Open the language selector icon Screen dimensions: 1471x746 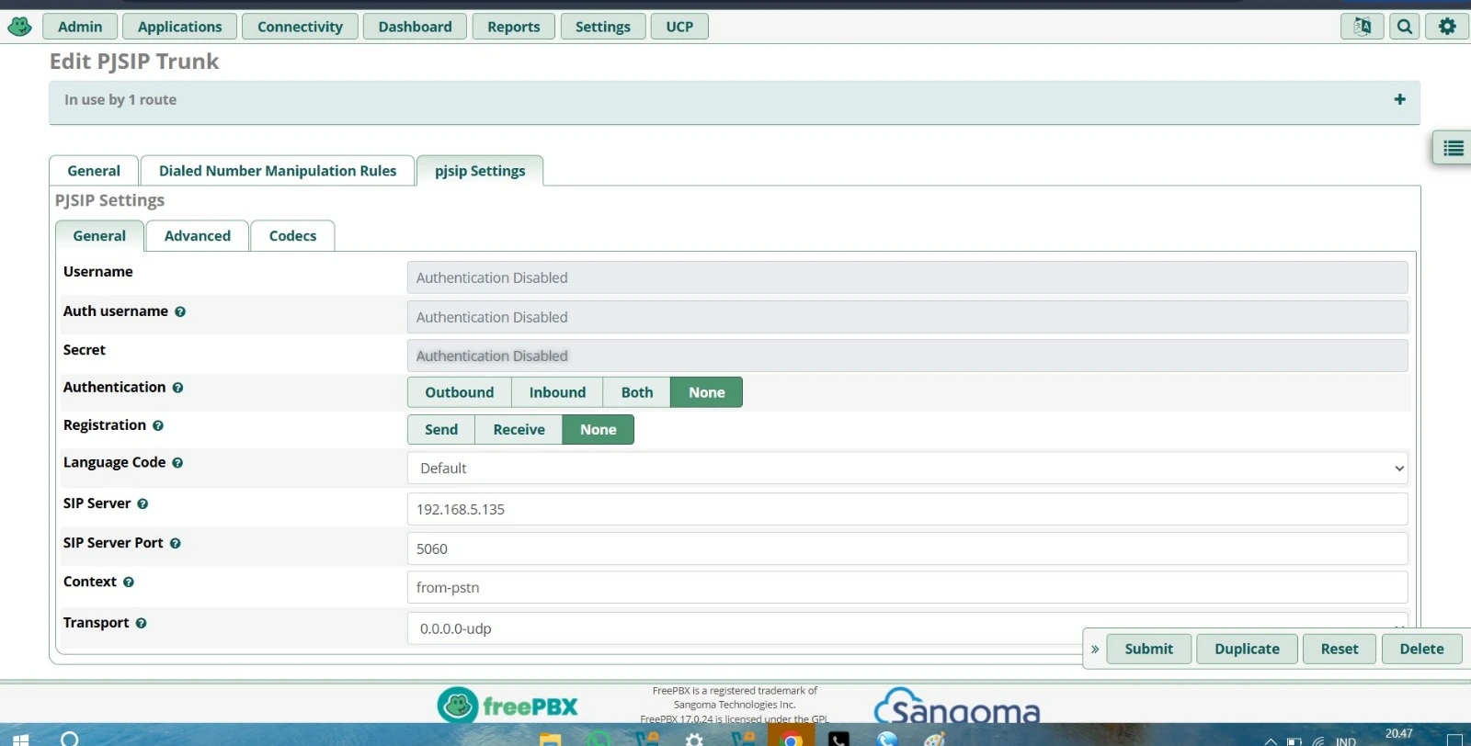point(1362,27)
